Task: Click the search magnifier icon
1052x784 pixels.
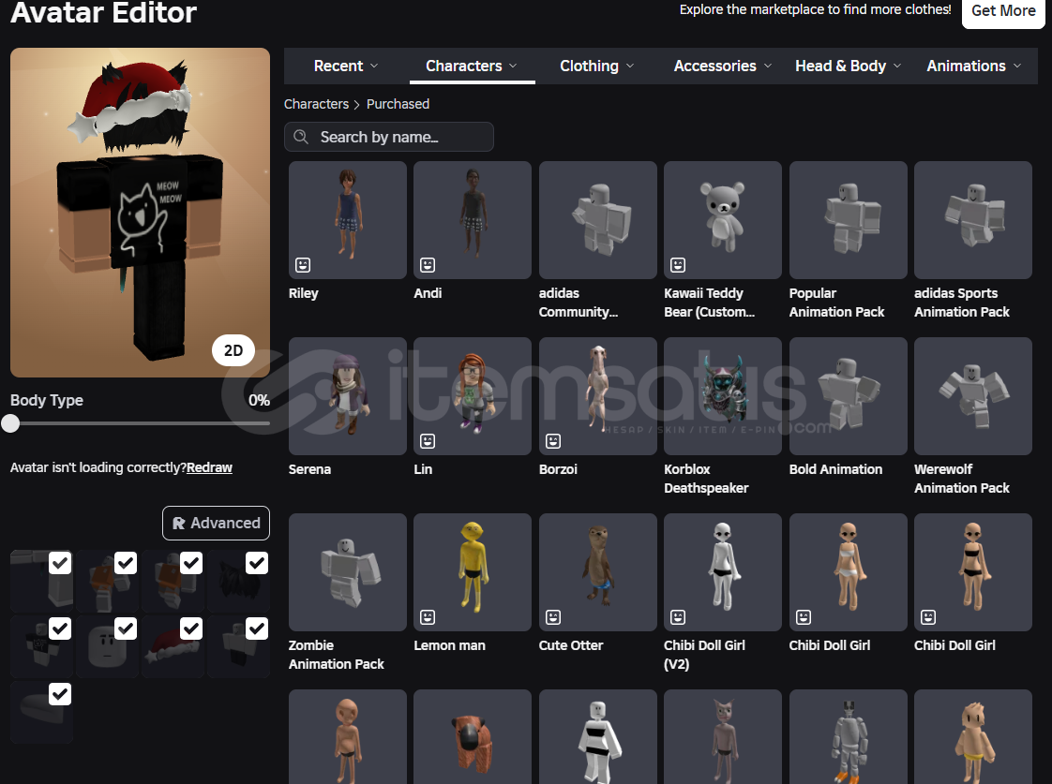Action: [301, 137]
